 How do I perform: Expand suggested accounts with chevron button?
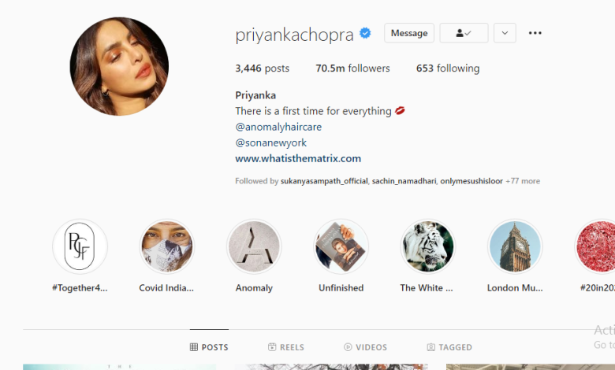[505, 33]
